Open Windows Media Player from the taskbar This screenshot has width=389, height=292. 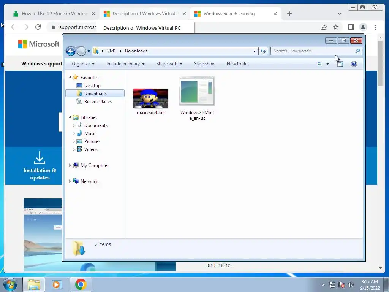tap(57, 284)
